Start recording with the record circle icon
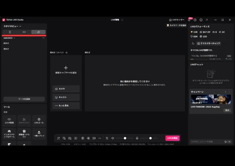Screen dimensions: 235x166 83,138
